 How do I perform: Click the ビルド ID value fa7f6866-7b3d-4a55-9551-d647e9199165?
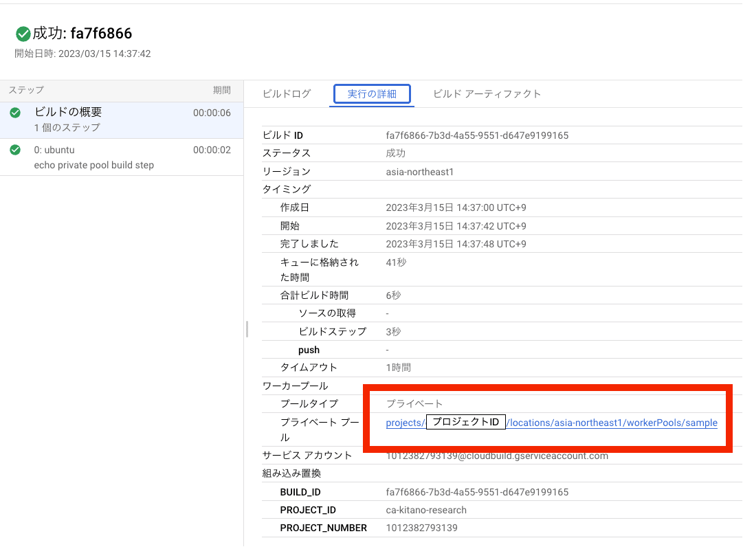tap(477, 135)
